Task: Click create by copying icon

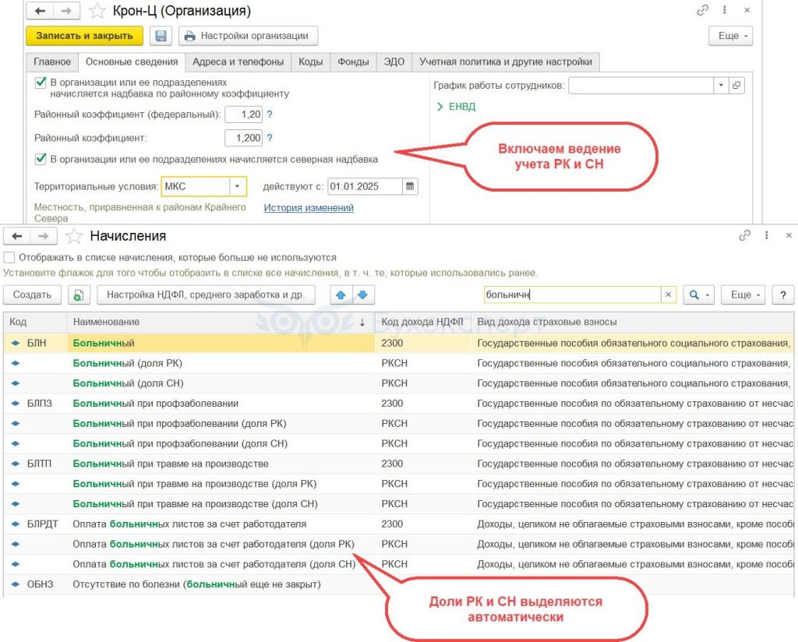Action: click(78, 295)
